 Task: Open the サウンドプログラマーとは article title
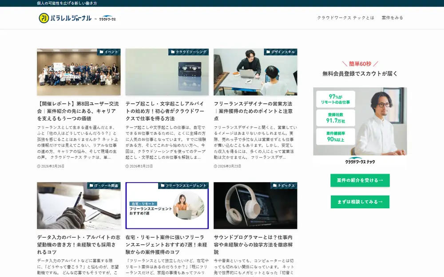point(254,245)
